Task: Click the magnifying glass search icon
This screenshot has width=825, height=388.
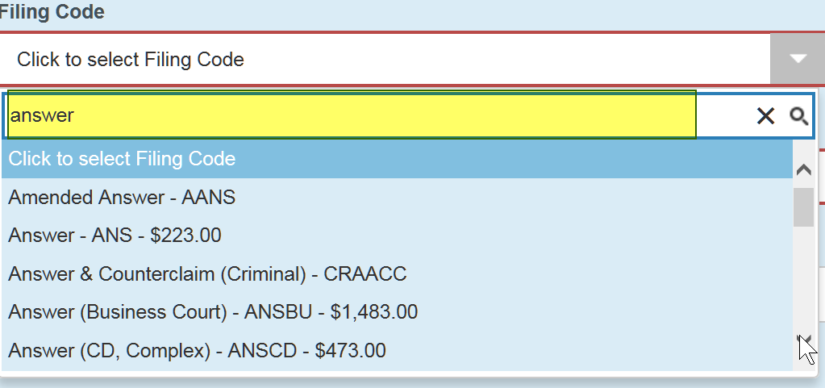Action: 798,116
